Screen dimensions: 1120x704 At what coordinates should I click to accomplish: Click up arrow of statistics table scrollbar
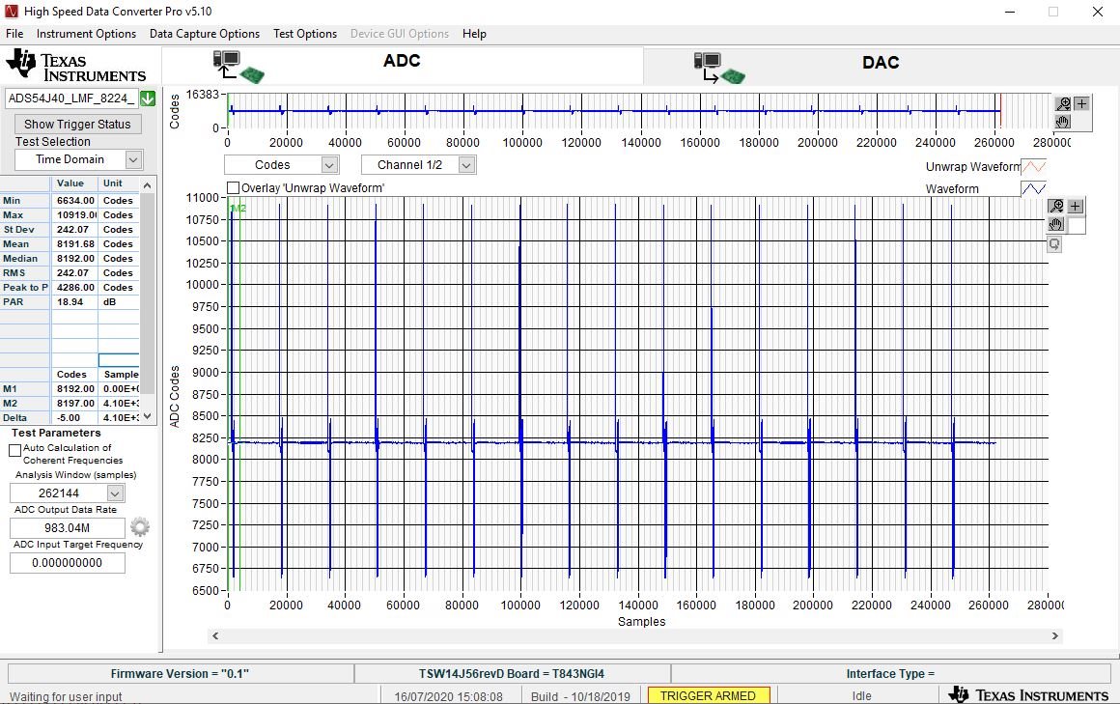coord(147,185)
